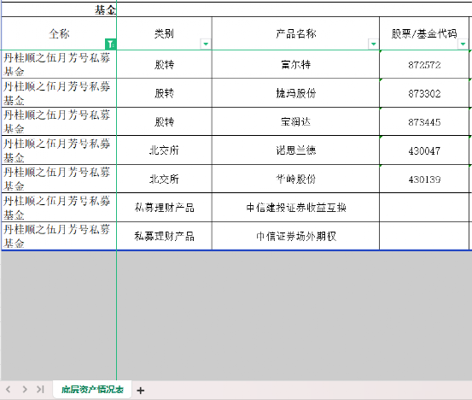The image size is (472, 400).
Task: Select the cell containing 华岭股份
Action: point(295,179)
